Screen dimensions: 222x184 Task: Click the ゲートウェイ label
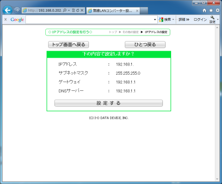pos(69,82)
